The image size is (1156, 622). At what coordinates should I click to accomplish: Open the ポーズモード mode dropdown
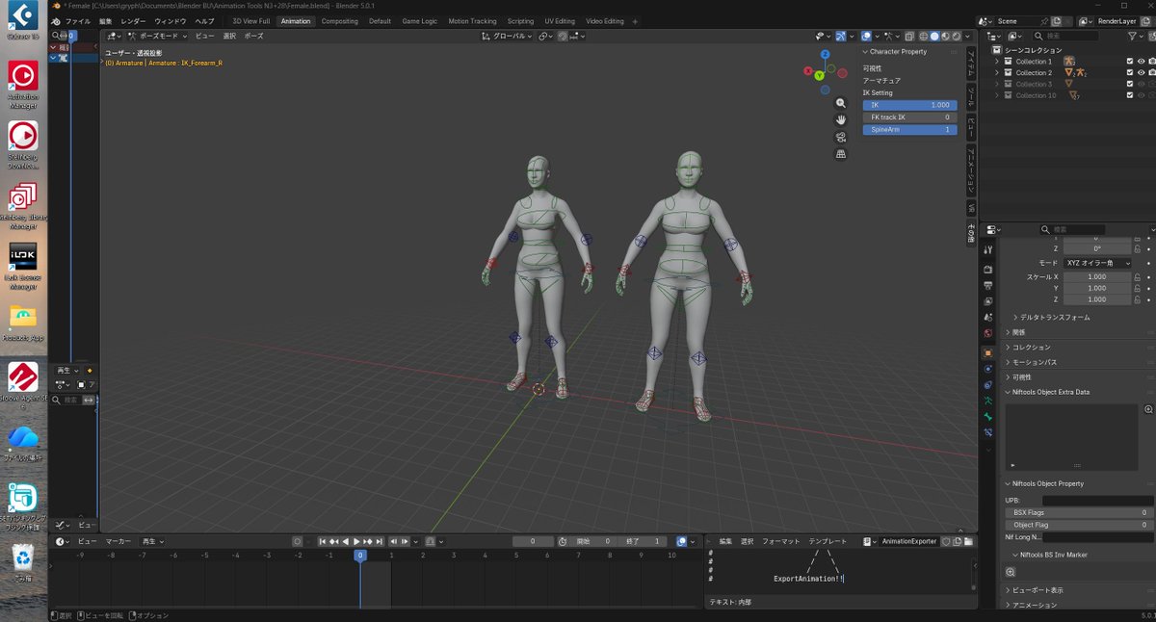coord(158,36)
